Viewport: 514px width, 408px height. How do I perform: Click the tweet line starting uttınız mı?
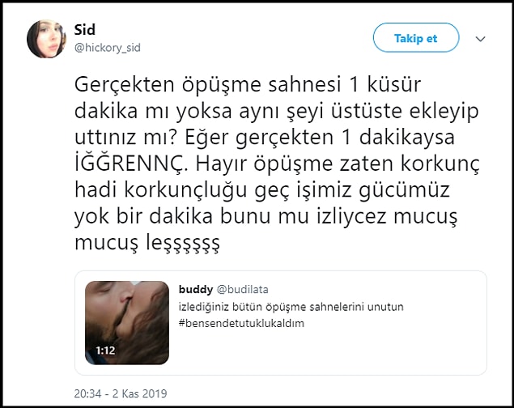click(264, 137)
